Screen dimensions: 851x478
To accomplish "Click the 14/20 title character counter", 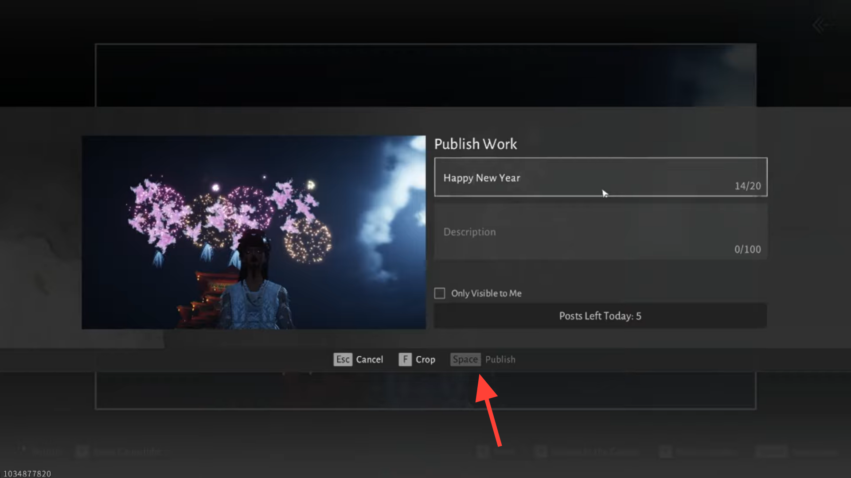I will coord(747,186).
